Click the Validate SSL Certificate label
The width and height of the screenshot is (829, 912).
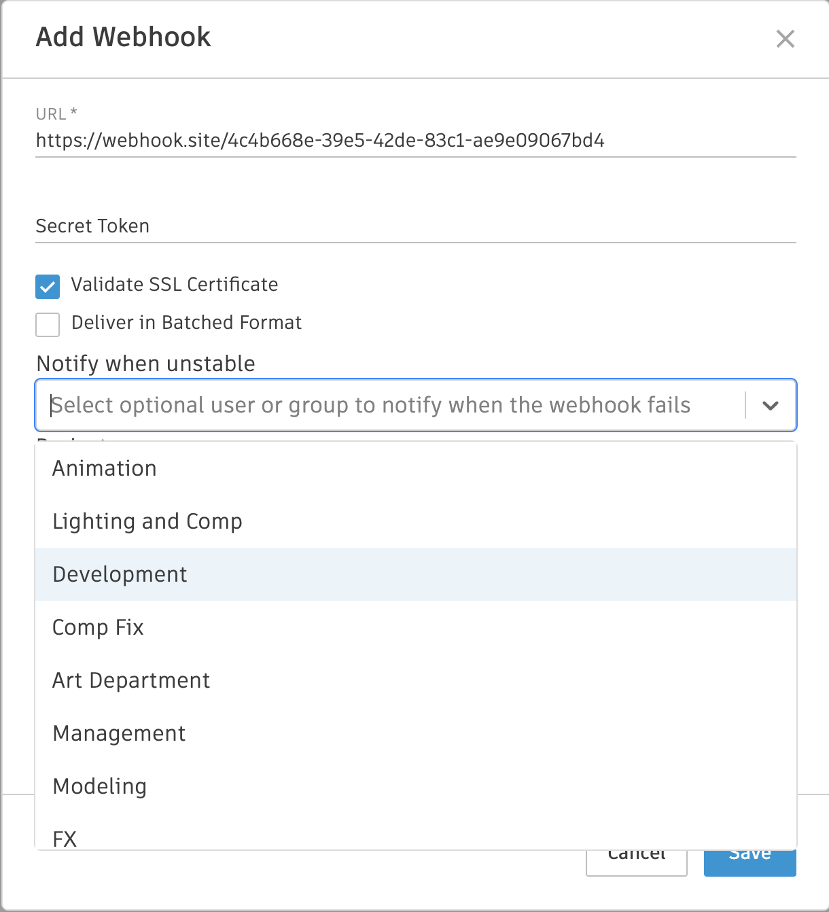tap(175, 285)
